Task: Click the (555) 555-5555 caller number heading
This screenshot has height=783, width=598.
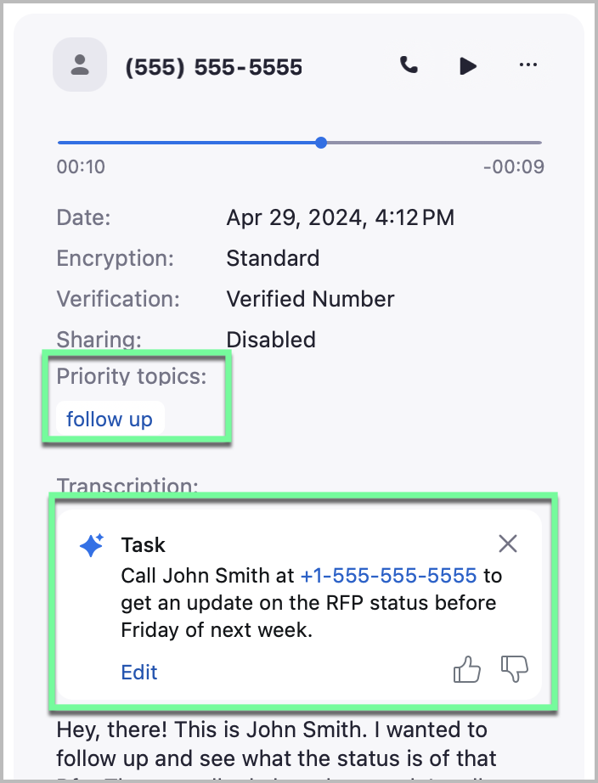Action: [x=213, y=67]
